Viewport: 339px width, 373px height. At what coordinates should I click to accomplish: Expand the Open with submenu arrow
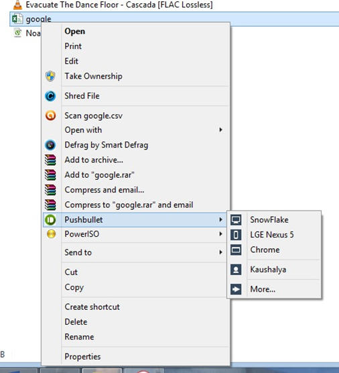pos(221,130)
